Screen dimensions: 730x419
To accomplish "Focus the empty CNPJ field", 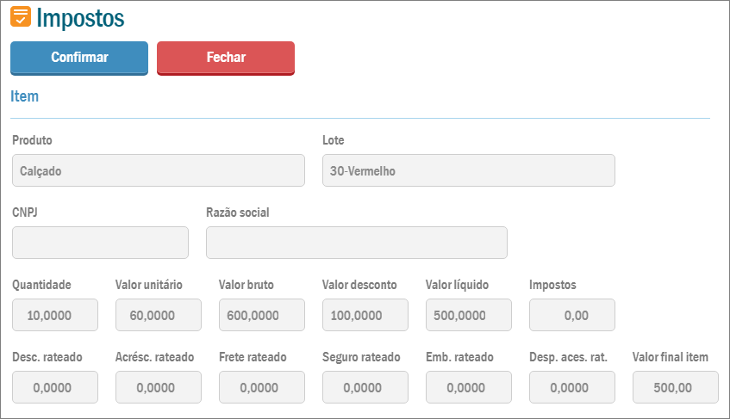I will 100,243.
